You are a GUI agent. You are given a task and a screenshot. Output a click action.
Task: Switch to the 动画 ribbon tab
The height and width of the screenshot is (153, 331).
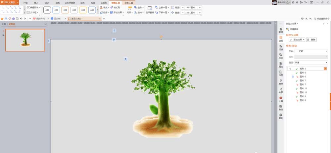click(57, 3)
